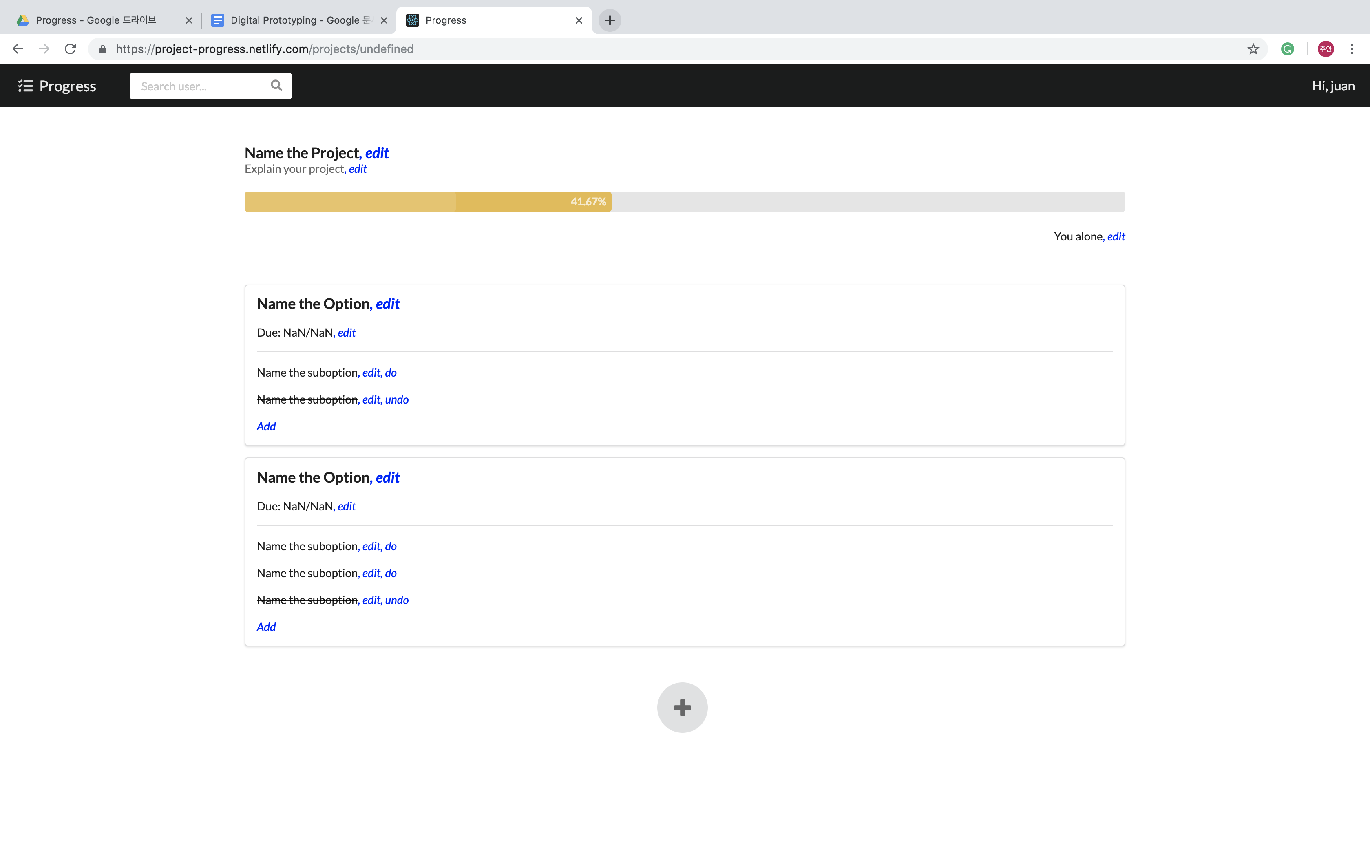1370x856 pixels.
Task: Undo second option's struck-through suboption
Action: 396,600
